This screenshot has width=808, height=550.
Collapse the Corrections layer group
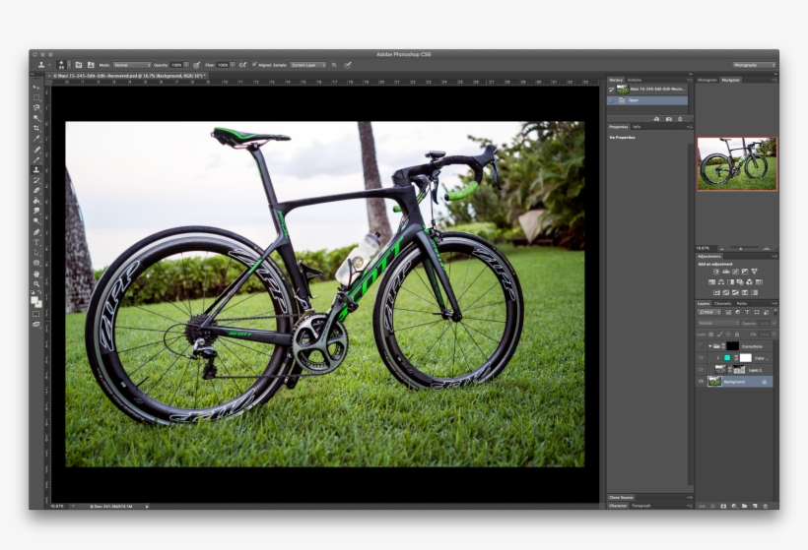710,346
